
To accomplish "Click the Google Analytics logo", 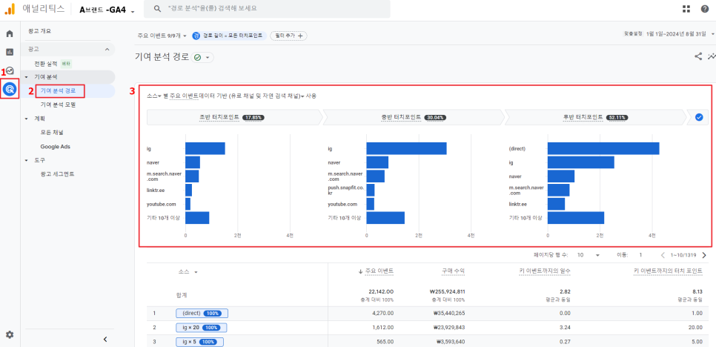I will tap(10, 9).
